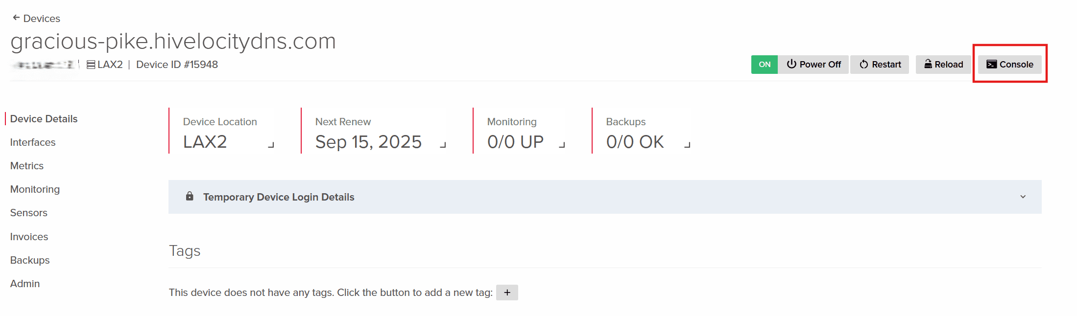Switch to Invoices section

[x=29, y=237]
